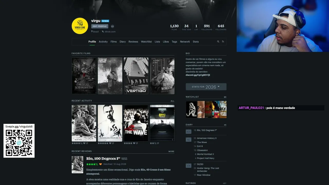The image size is (329, 185).
Task: Open the 34 This Year stat
Action: click(186, 27)
